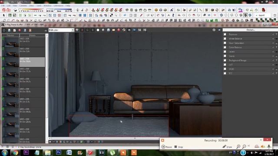The height and width of the screenshot is (156, 278).
Task: Open Premiere Pro from the taskbar
Action: coord(26,153)
